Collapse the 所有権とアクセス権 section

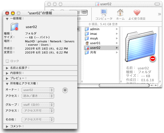coord(7,84)
